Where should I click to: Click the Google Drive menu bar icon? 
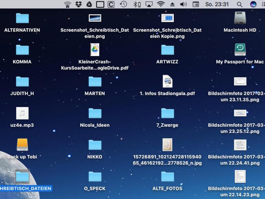click(89, 4)
